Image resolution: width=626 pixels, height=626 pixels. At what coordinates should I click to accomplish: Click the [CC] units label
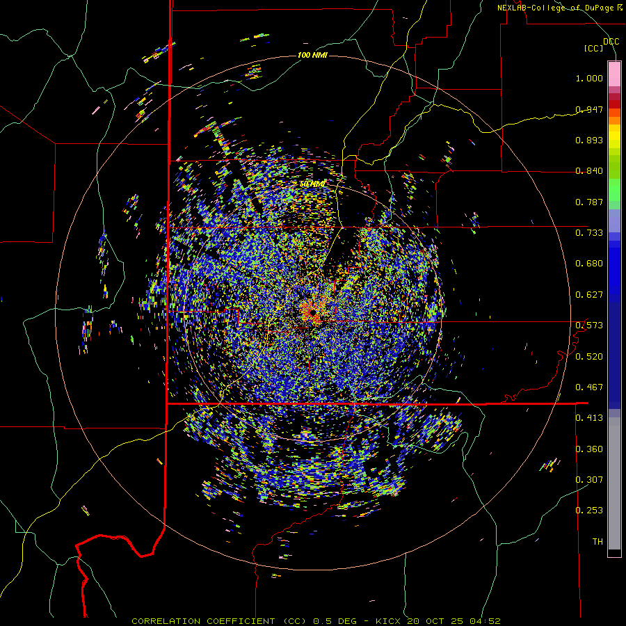[594, 48]
